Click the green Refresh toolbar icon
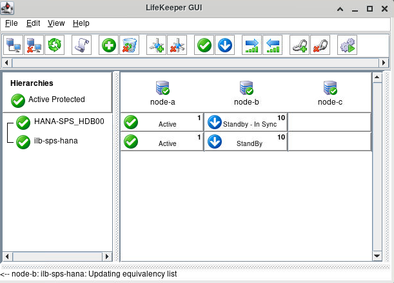 point(55,45)
